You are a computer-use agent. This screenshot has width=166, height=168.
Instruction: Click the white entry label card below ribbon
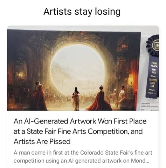point(150,106)
